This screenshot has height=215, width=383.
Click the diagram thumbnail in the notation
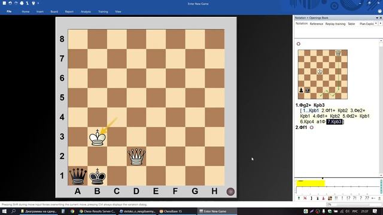point(323,74)
